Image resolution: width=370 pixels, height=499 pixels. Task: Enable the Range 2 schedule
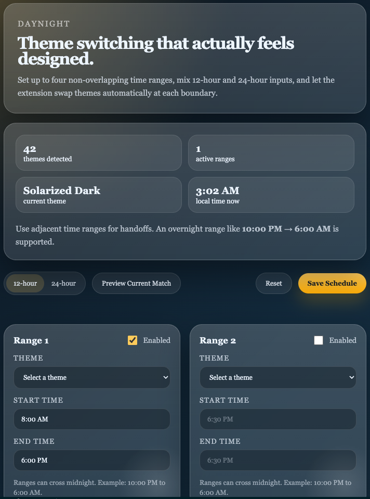319,340
